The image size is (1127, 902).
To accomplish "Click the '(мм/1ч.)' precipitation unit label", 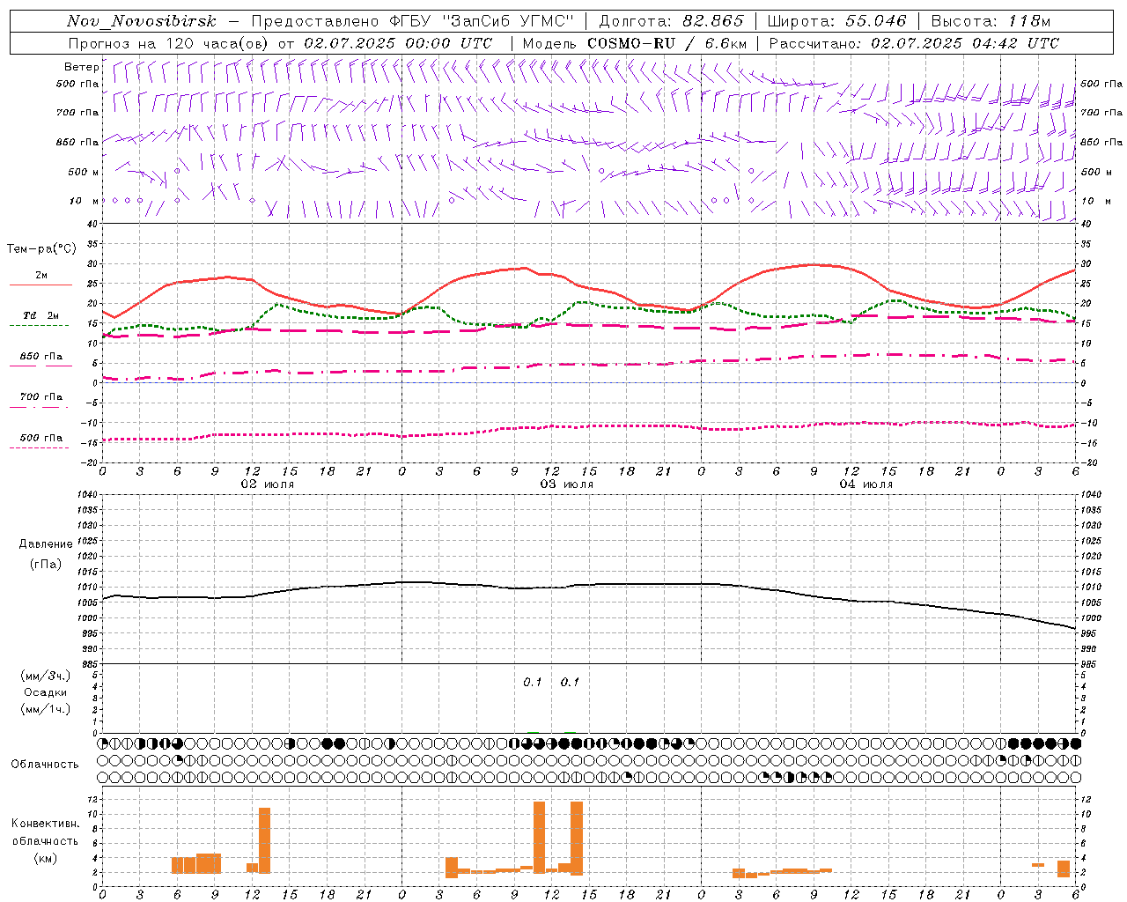I will click(x=46, y=709).
